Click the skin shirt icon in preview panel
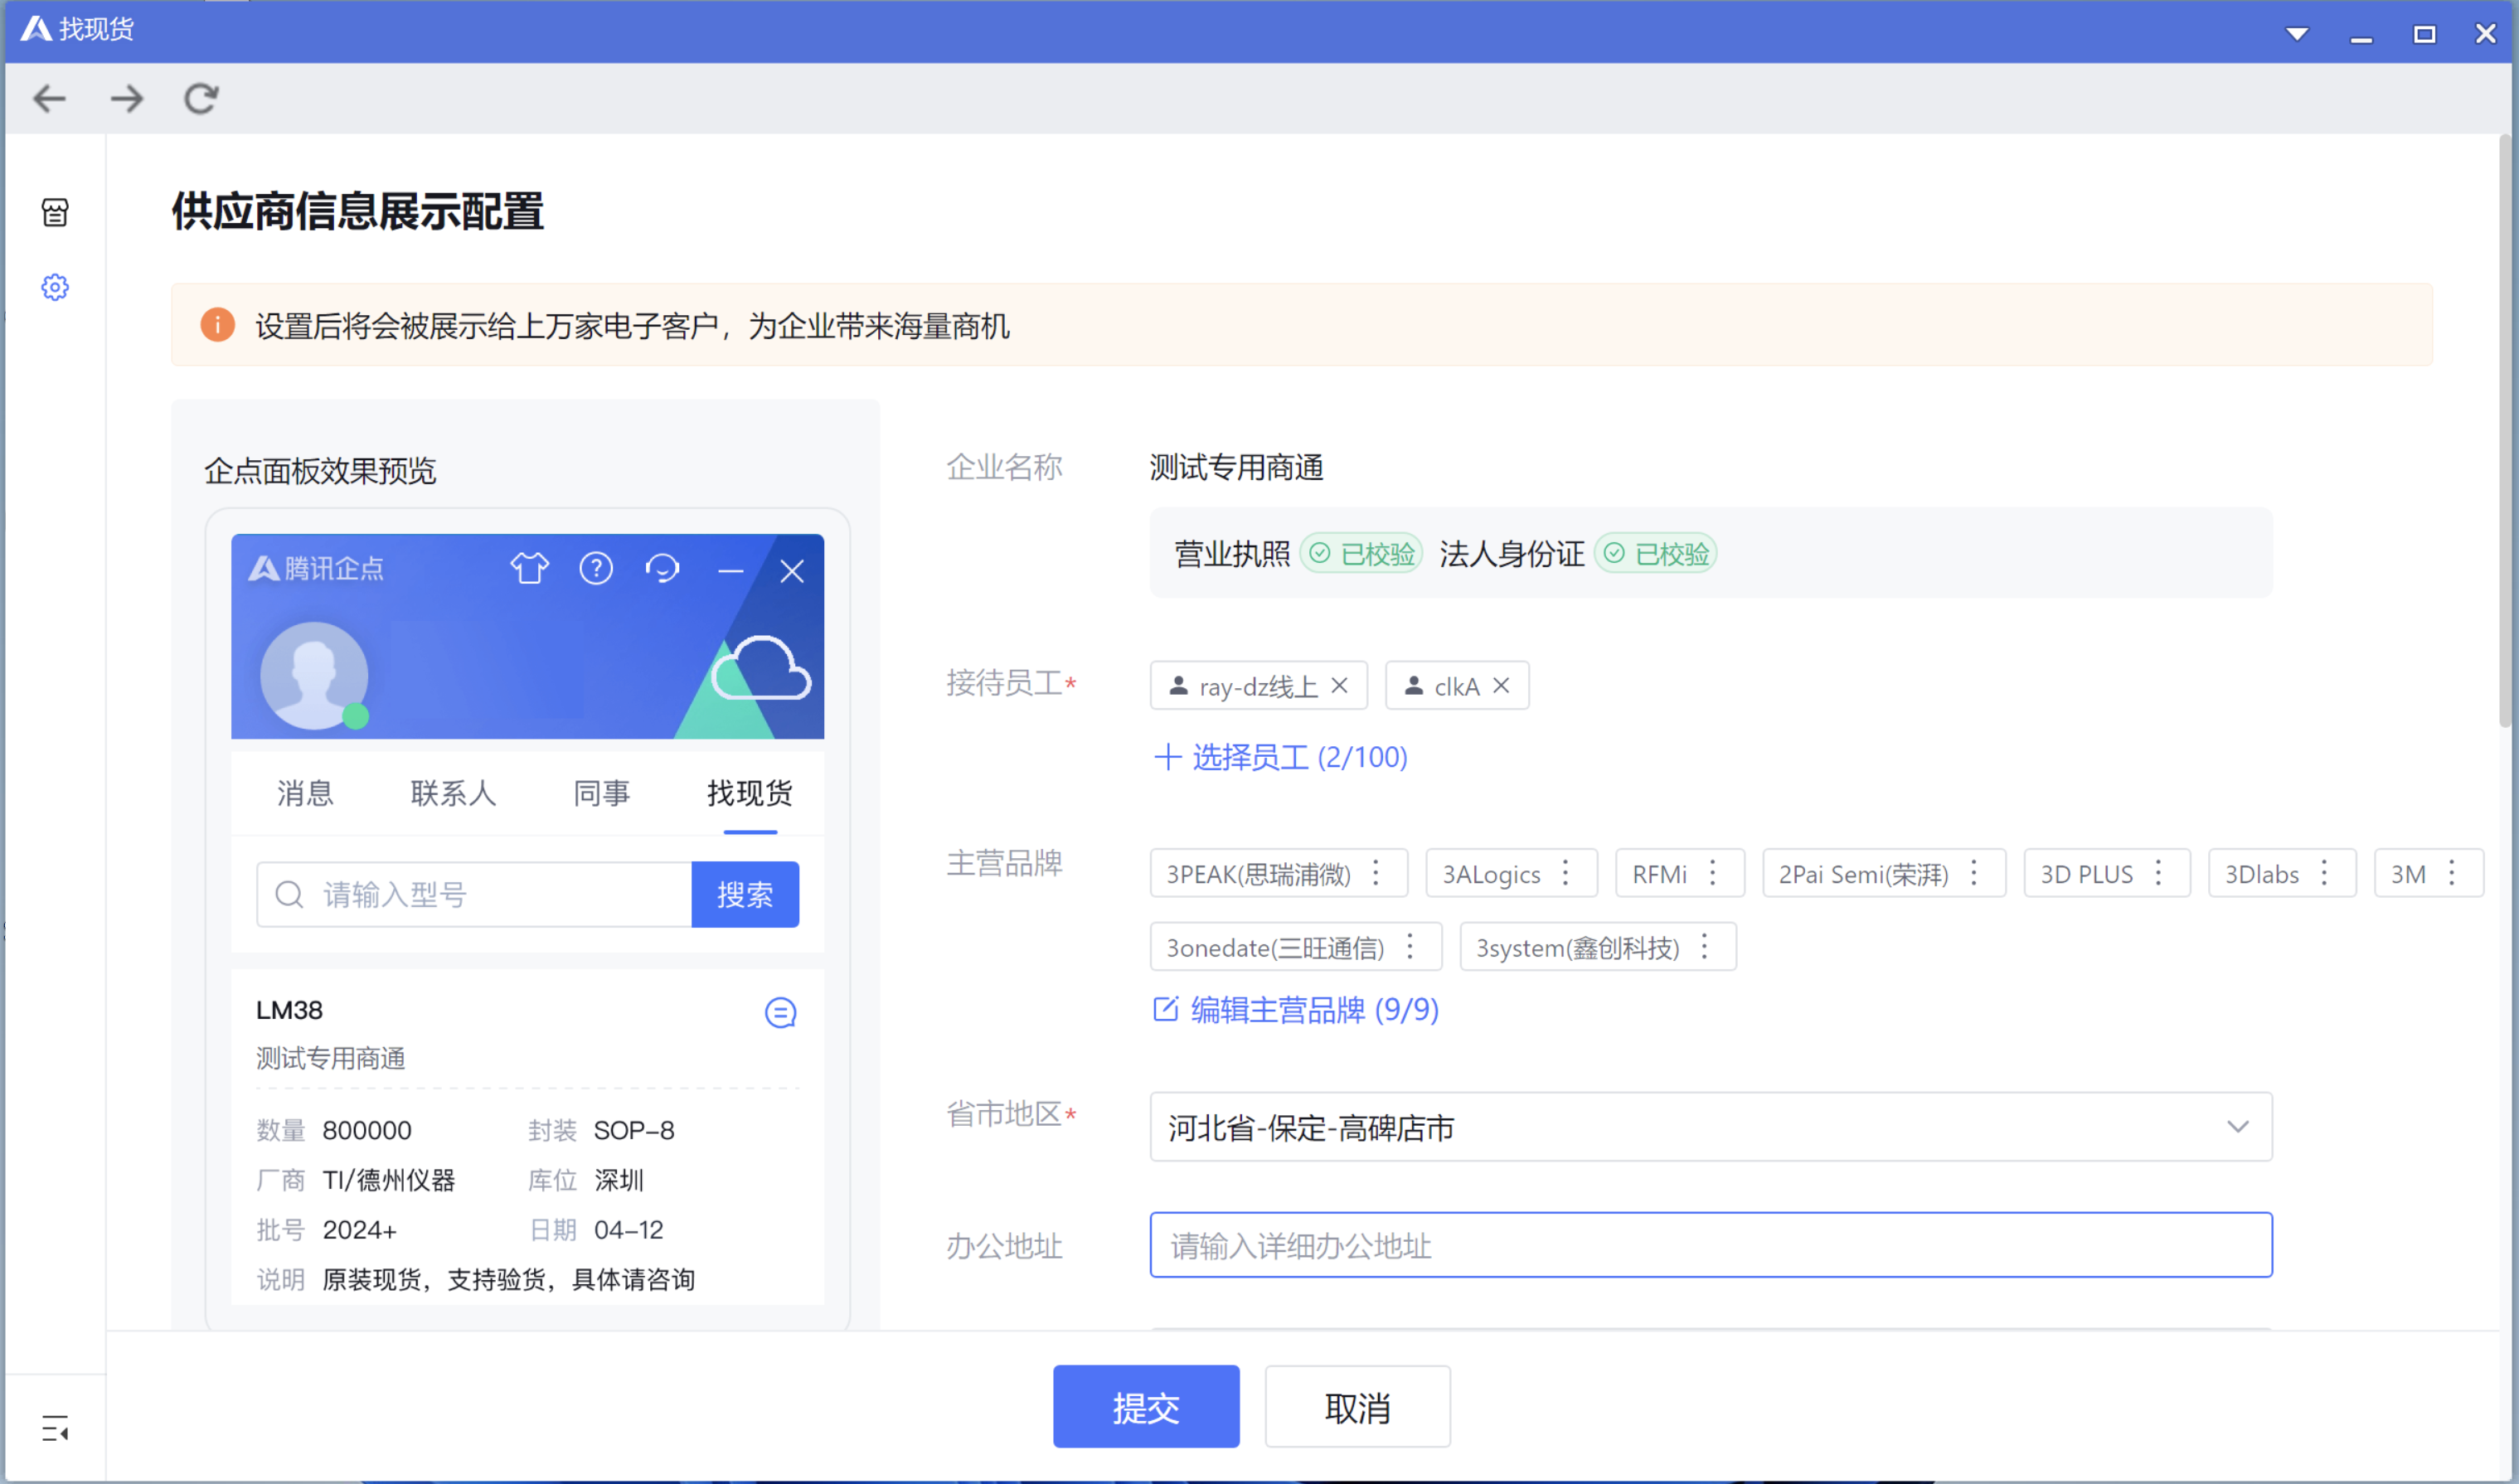Viewport: 2519px width, 1484px height. pos(530,569)
